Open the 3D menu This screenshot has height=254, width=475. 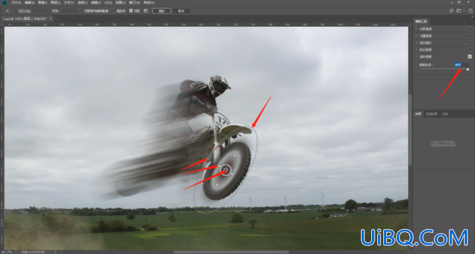coord(108,3)
